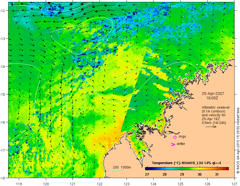The image size is (240, 186).
Task: Click the latitude axis label '-18'
Action: (x=3, y=178)
